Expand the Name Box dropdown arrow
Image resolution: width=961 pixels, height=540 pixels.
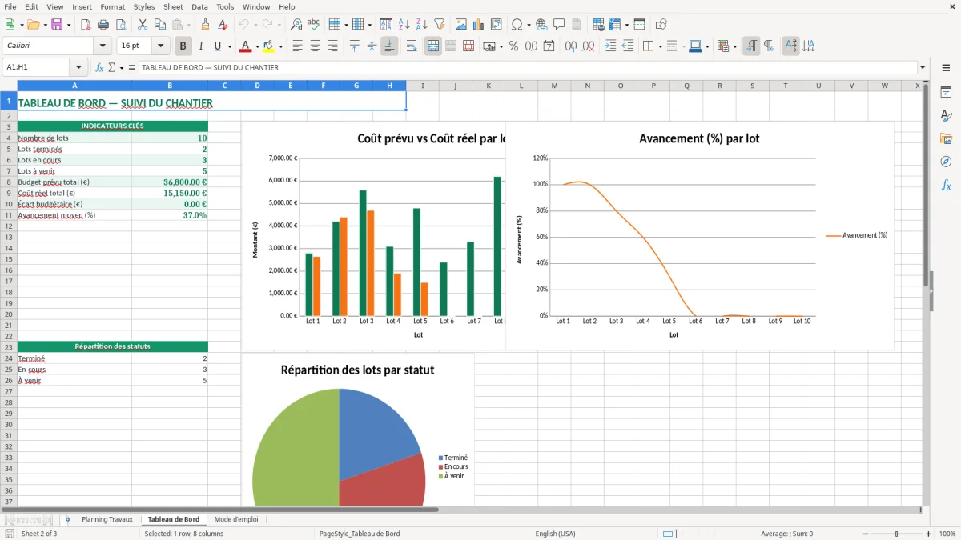coord(78,68)
